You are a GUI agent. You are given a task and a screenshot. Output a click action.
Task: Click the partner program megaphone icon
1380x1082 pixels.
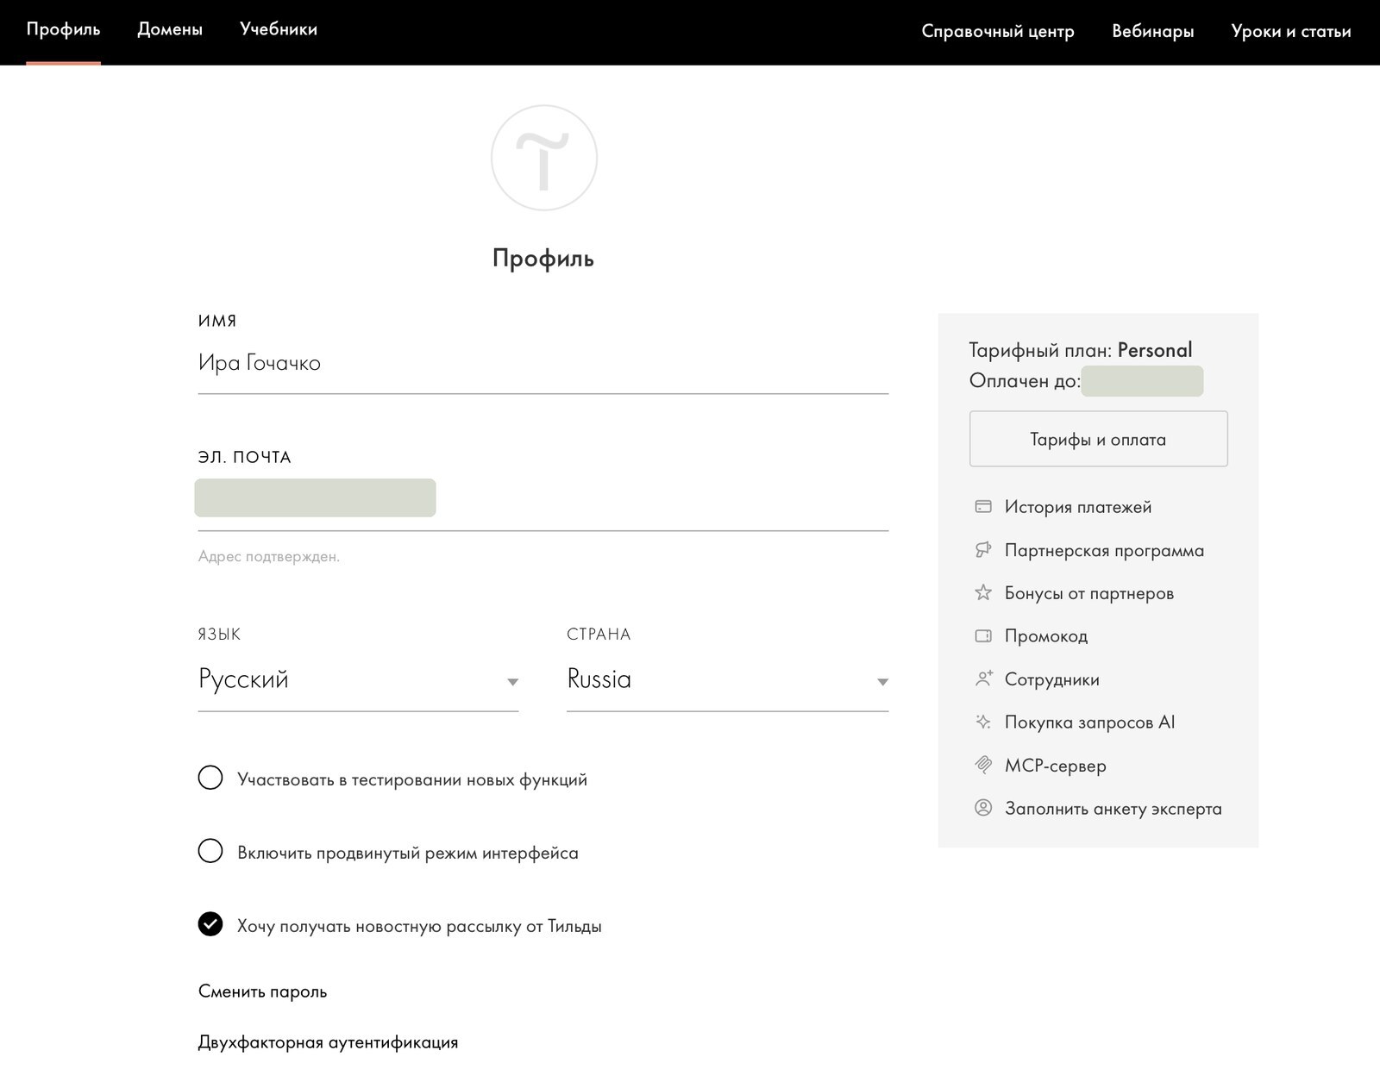[982, 550]
